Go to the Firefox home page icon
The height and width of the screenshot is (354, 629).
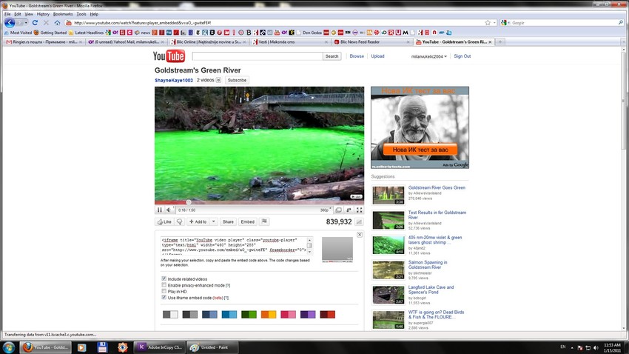[56, 23]
